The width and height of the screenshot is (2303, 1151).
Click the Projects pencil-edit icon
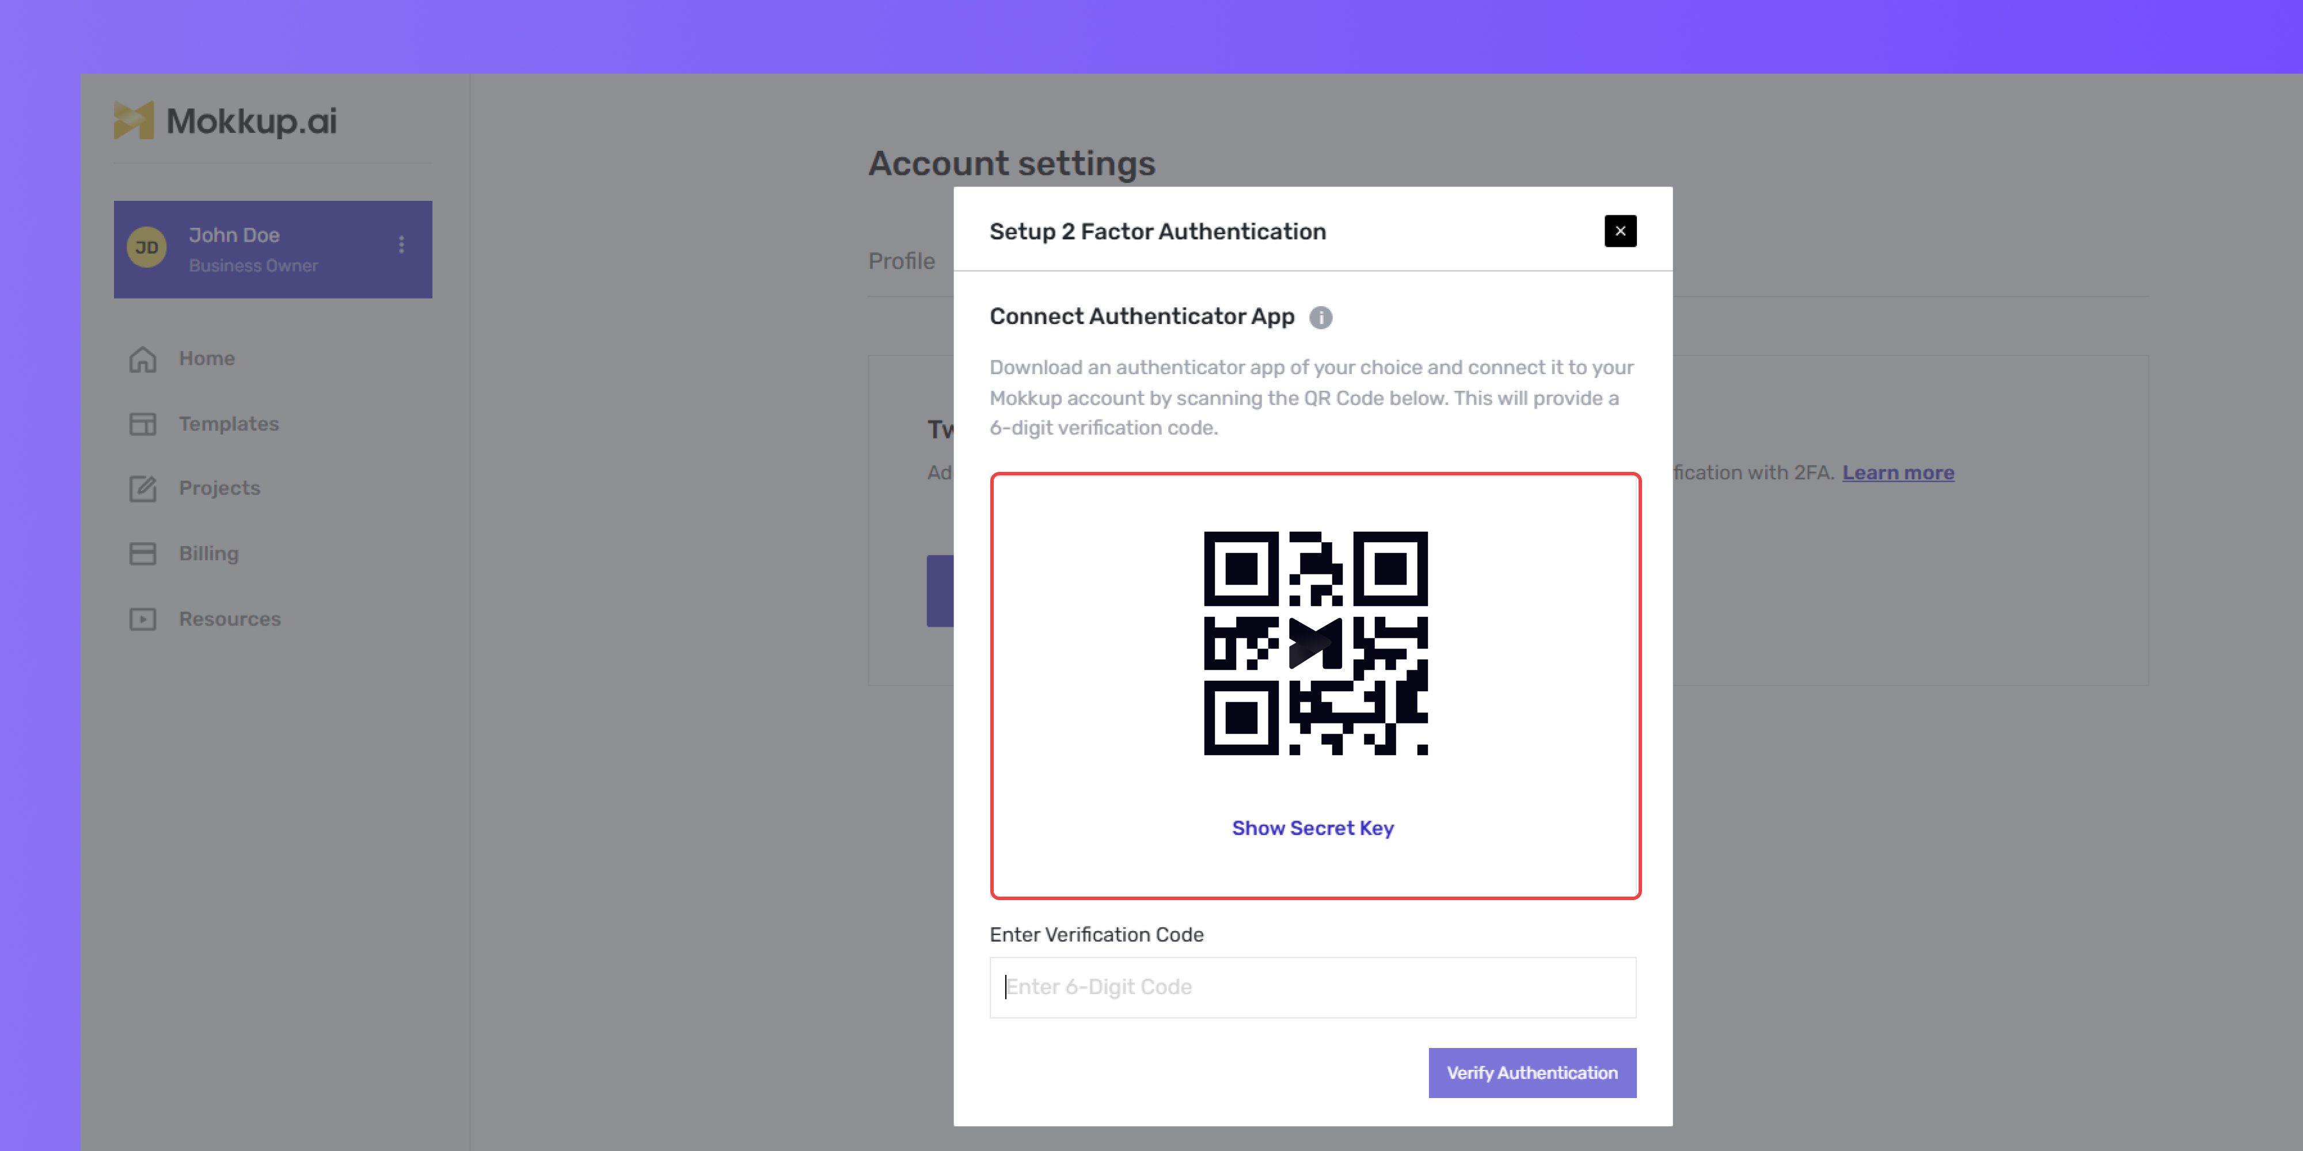[143, 488]
